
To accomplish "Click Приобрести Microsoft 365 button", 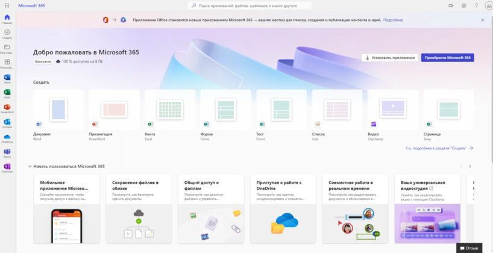I will [448, 58].
